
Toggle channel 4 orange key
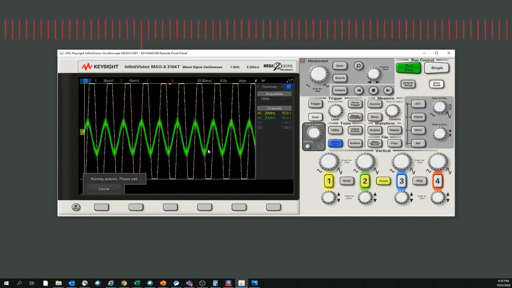[438, 181]
